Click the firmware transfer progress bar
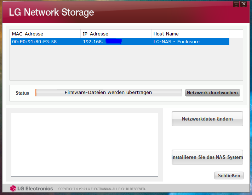 click(x=109, y=93)
